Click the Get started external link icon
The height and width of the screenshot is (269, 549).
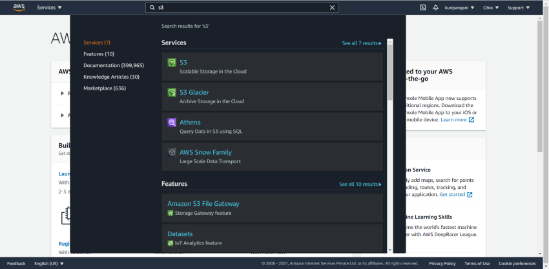(470, 194)
